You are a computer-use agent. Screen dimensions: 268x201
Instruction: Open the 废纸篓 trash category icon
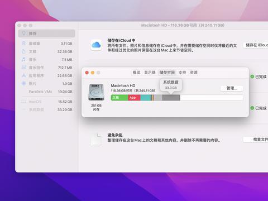point(23,44)
